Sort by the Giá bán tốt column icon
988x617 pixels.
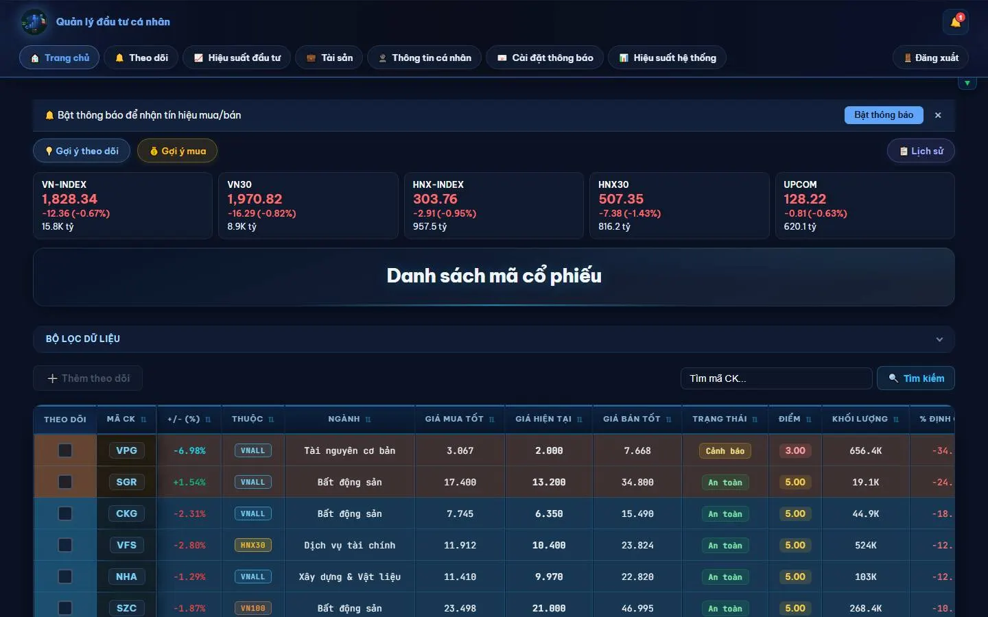coord(669,420)
